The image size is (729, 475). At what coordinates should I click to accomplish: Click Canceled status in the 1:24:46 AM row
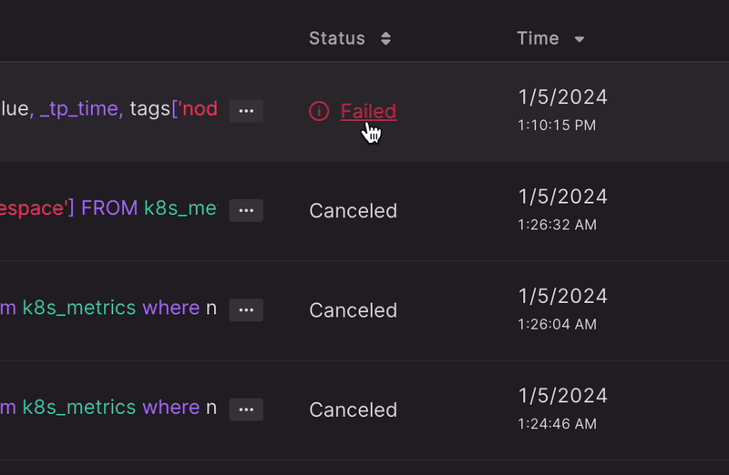point(353,409)
